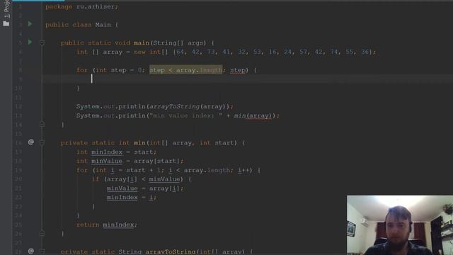Click the main method closing fold marker
The width and height of the screenshot is (453, 255).
pyautogui.click(x=42, y=125)
